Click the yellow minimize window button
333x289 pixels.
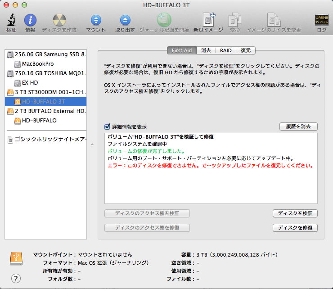[15, 5]
